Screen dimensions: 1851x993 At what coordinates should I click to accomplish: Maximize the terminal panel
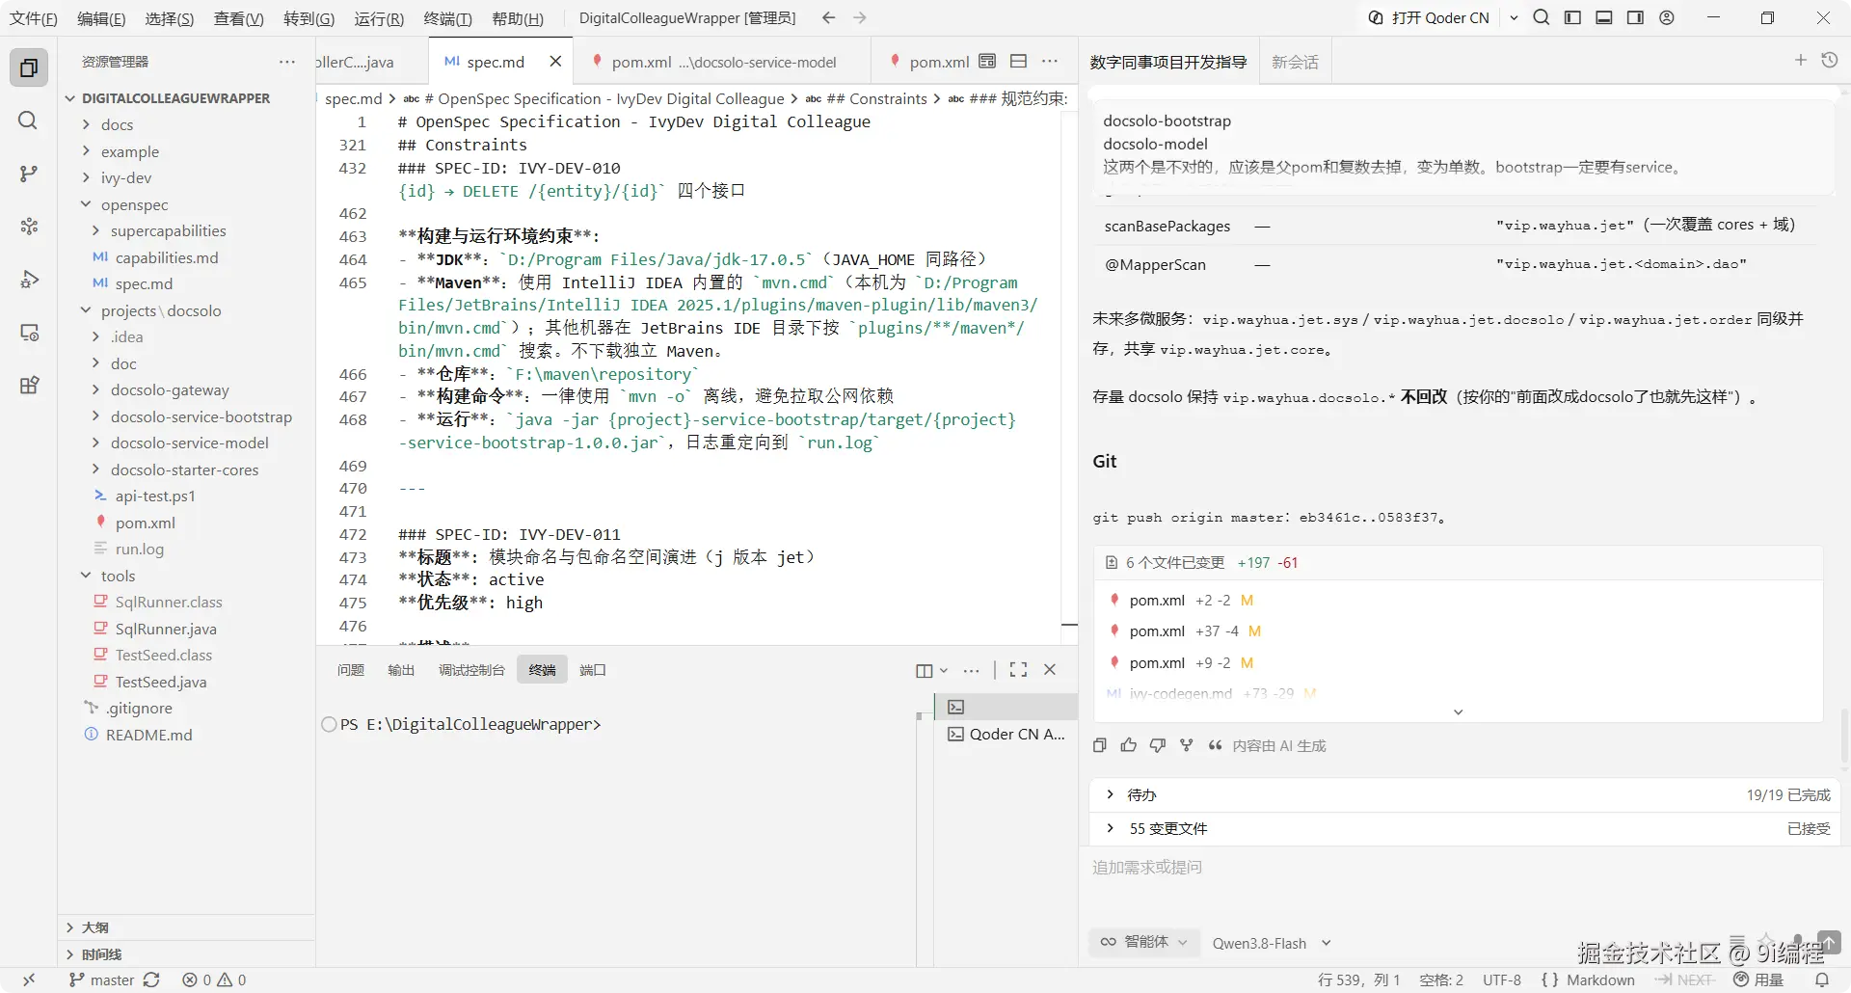(1018, 670)
